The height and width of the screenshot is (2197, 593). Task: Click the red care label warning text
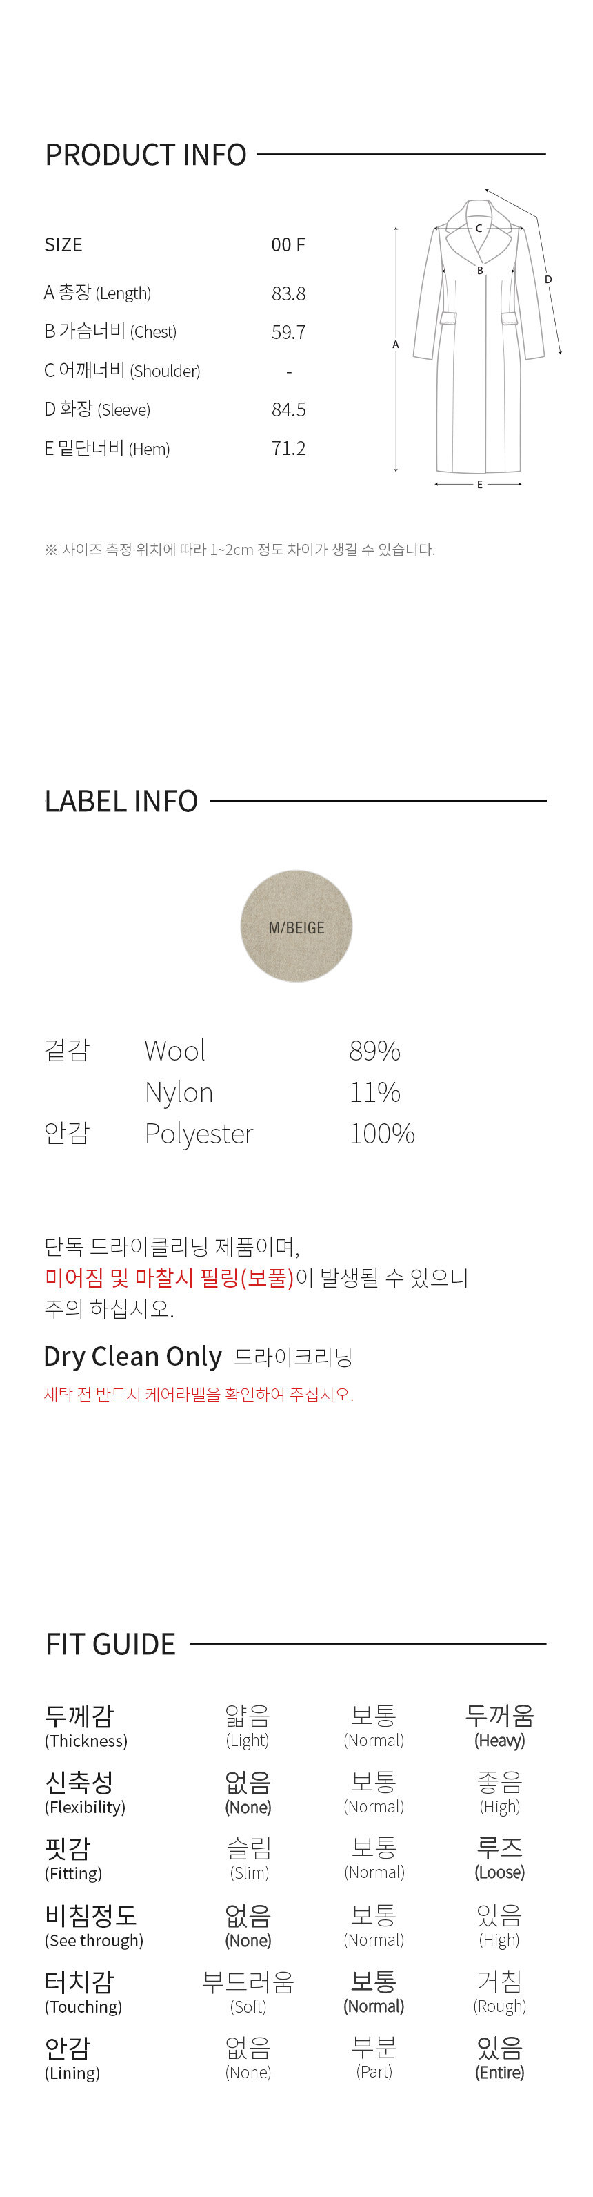(x=199, y=1395)
